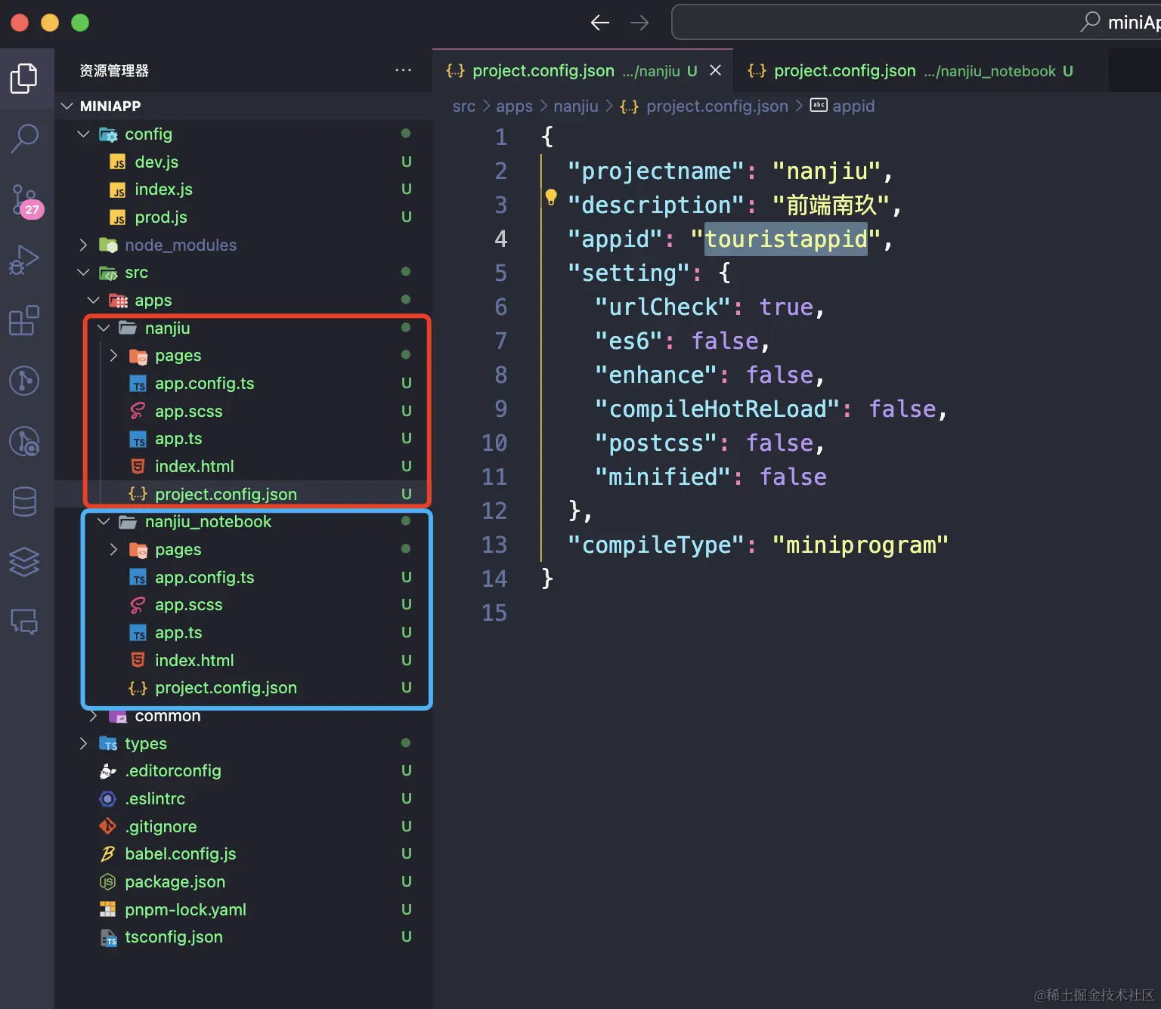Click the back navigation arrow
The image size is (1161, 1009).
[600, 23]
